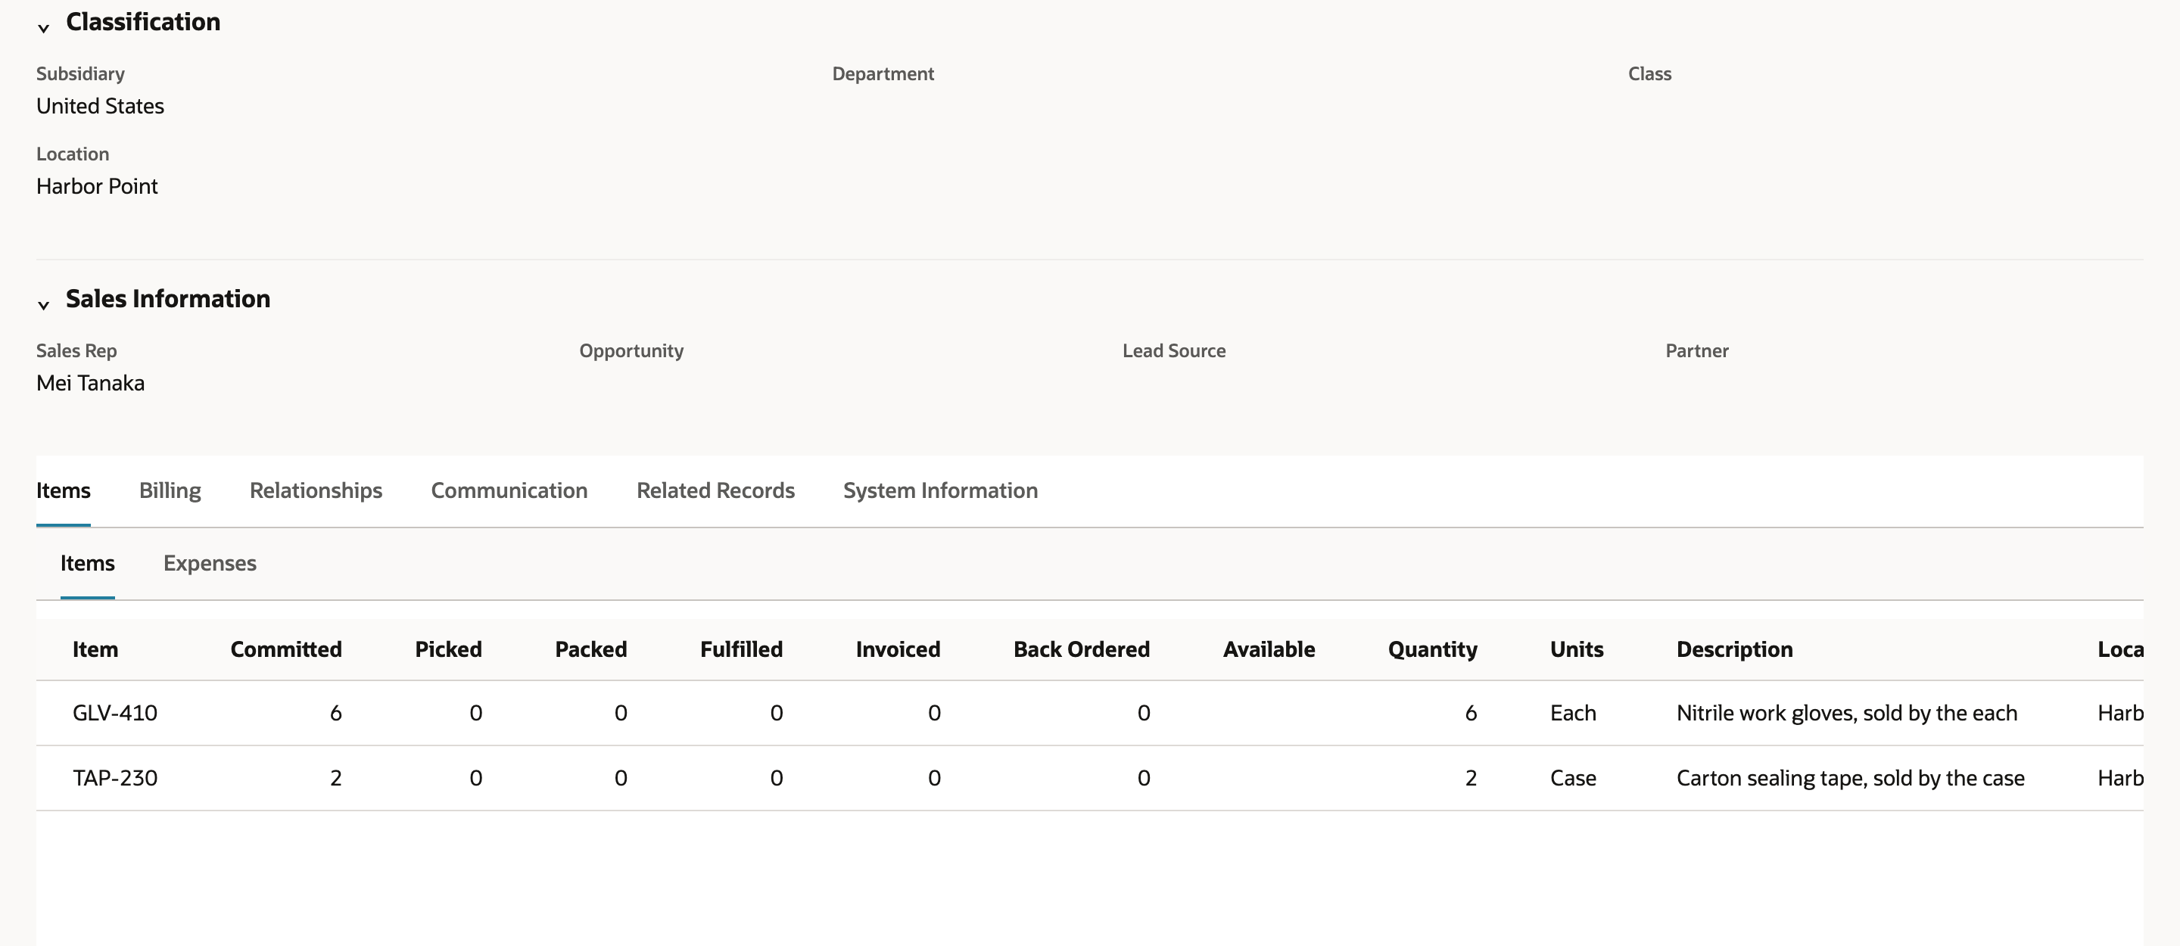Click the Description column header
This screenshot has height=946, width=2180.
click(x=1735, y=649)
